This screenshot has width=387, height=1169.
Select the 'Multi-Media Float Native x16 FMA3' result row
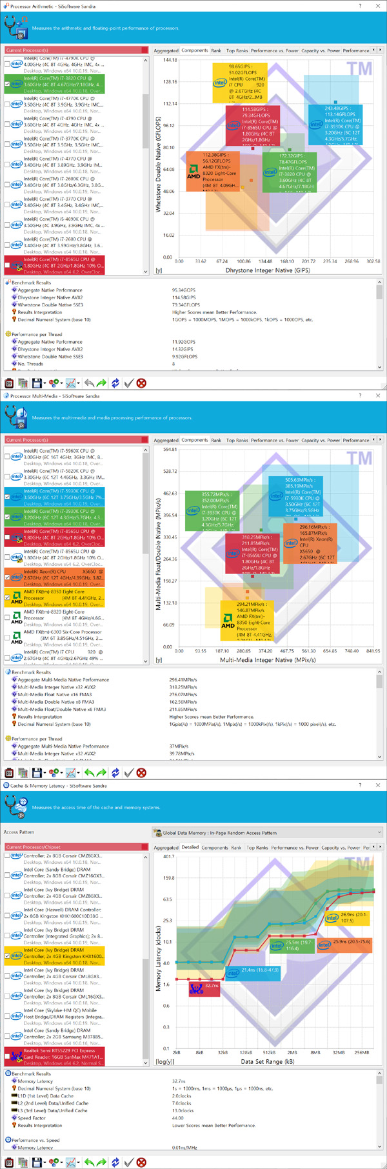[55, 694]
